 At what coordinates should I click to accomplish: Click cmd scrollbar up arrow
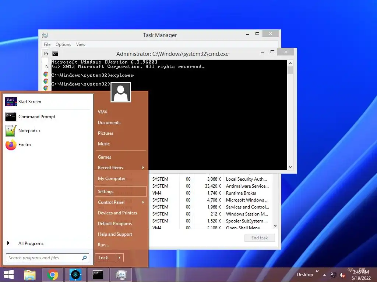coord(290,63)
